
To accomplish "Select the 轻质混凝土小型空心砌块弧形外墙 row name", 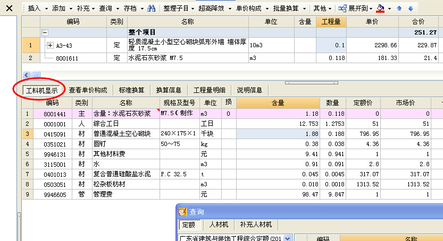I will pyautogui.click(x=188, y=45).
